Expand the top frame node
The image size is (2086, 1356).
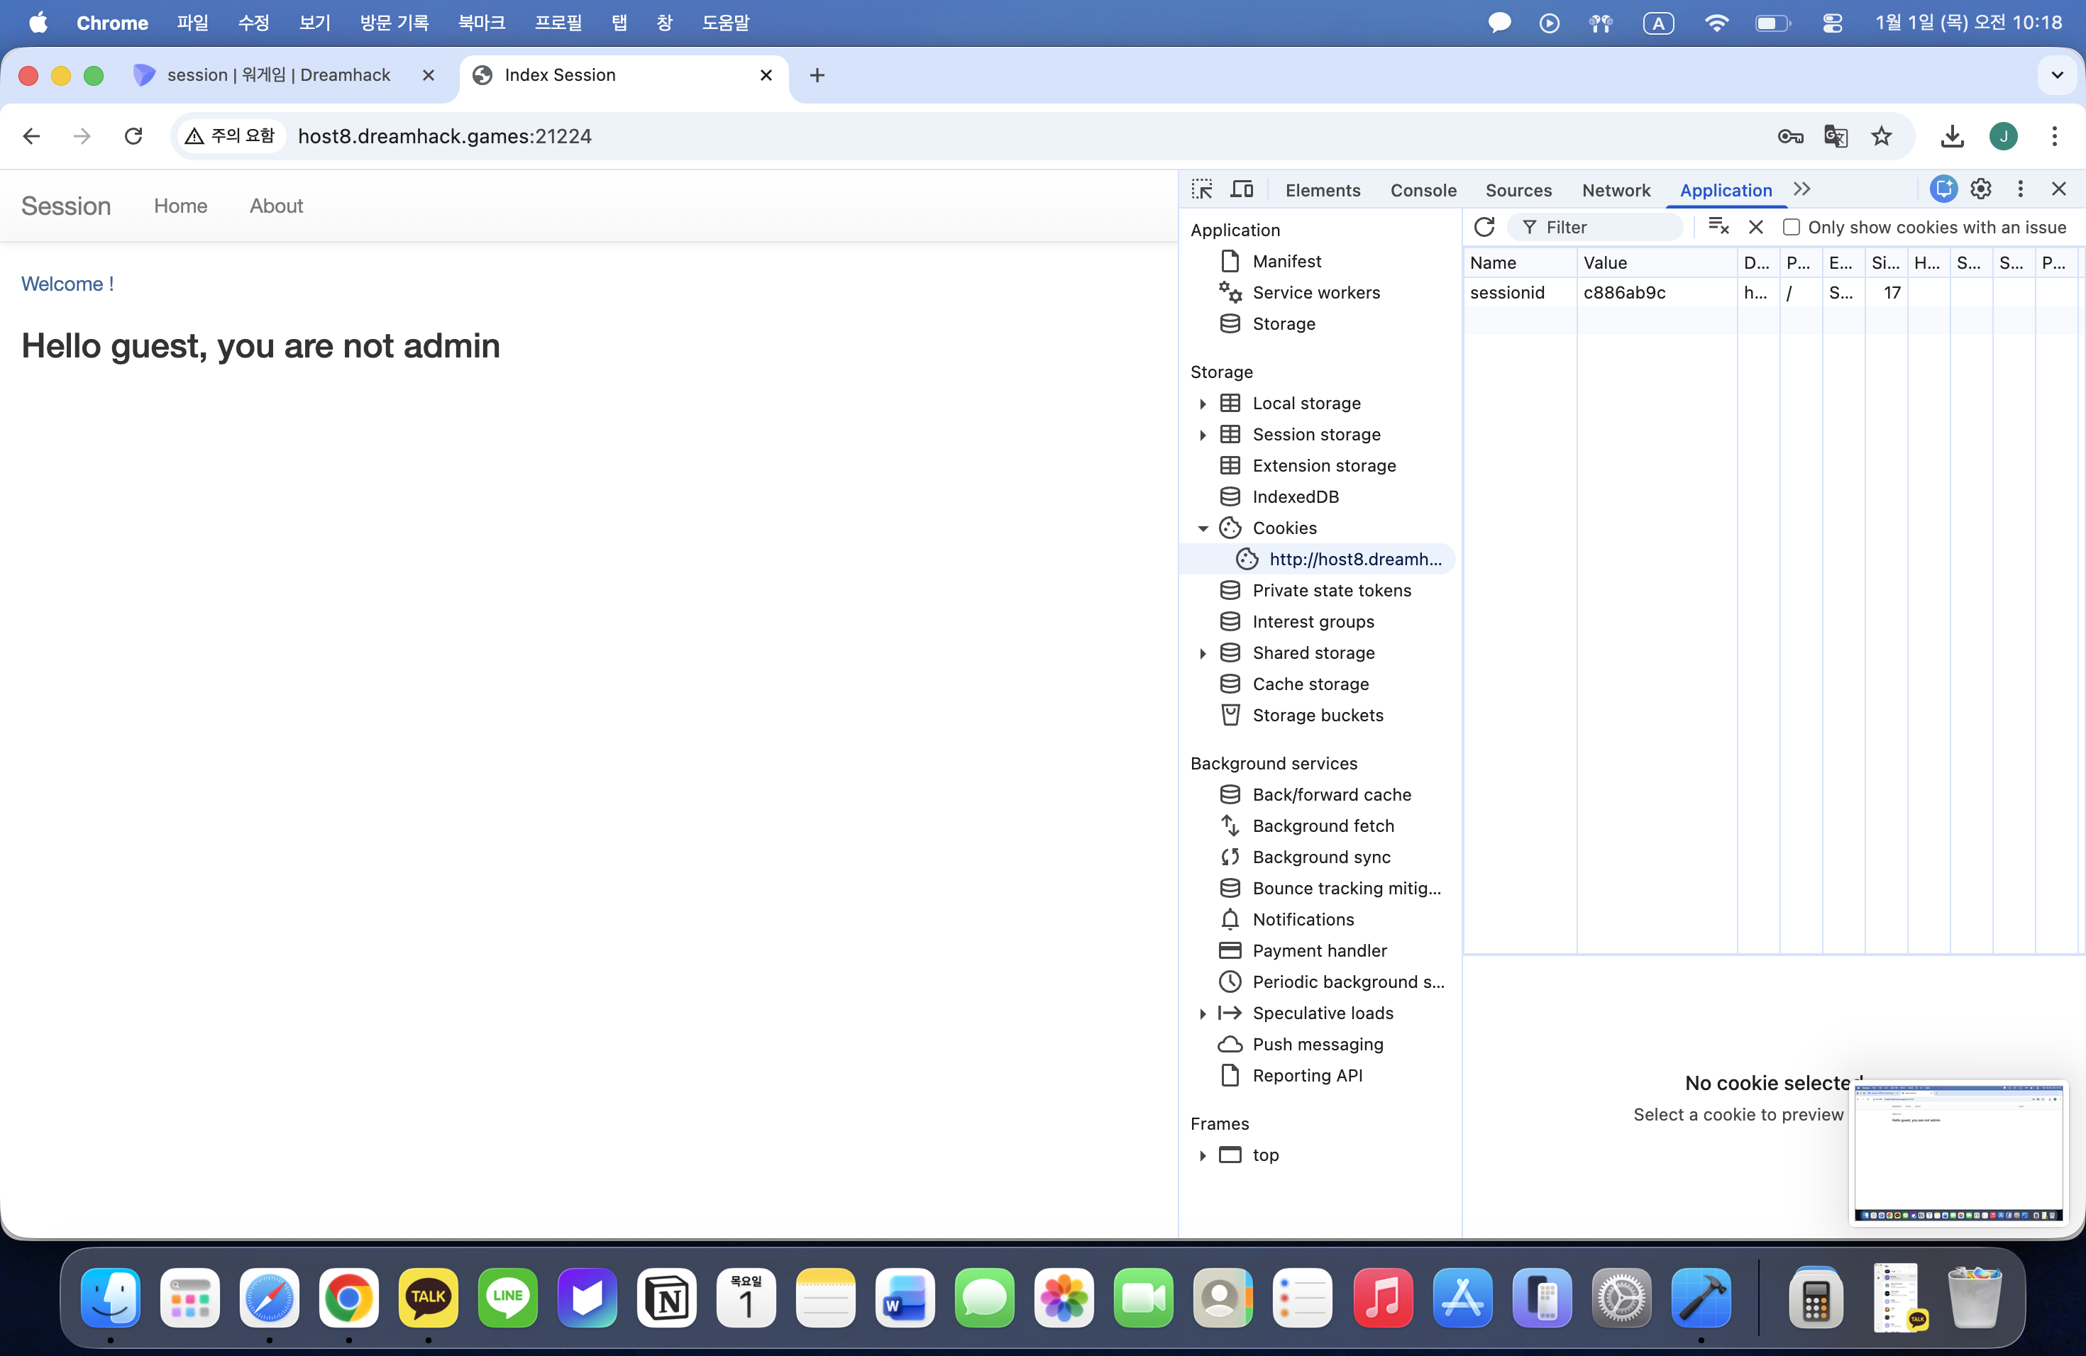pos(1203,1155)
